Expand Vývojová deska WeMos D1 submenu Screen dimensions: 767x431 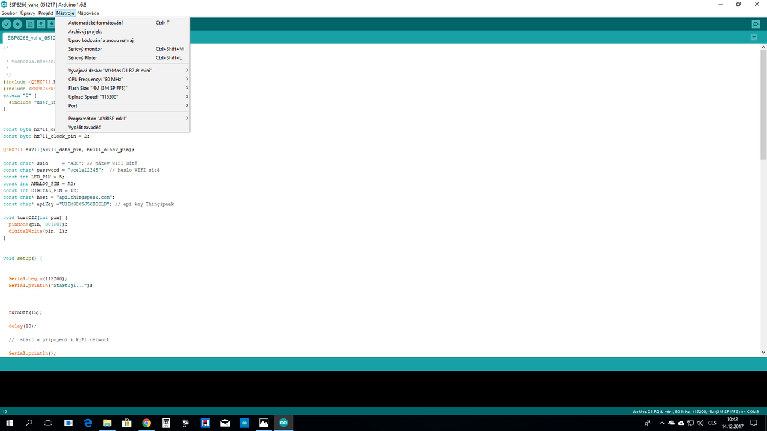[122, 71]
